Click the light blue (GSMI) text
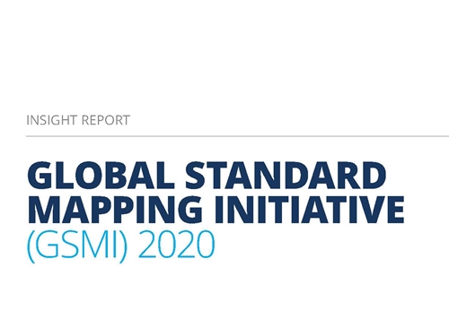Image resolution: width=449 pixels, height=336 pixels. [x=77, y=245]
